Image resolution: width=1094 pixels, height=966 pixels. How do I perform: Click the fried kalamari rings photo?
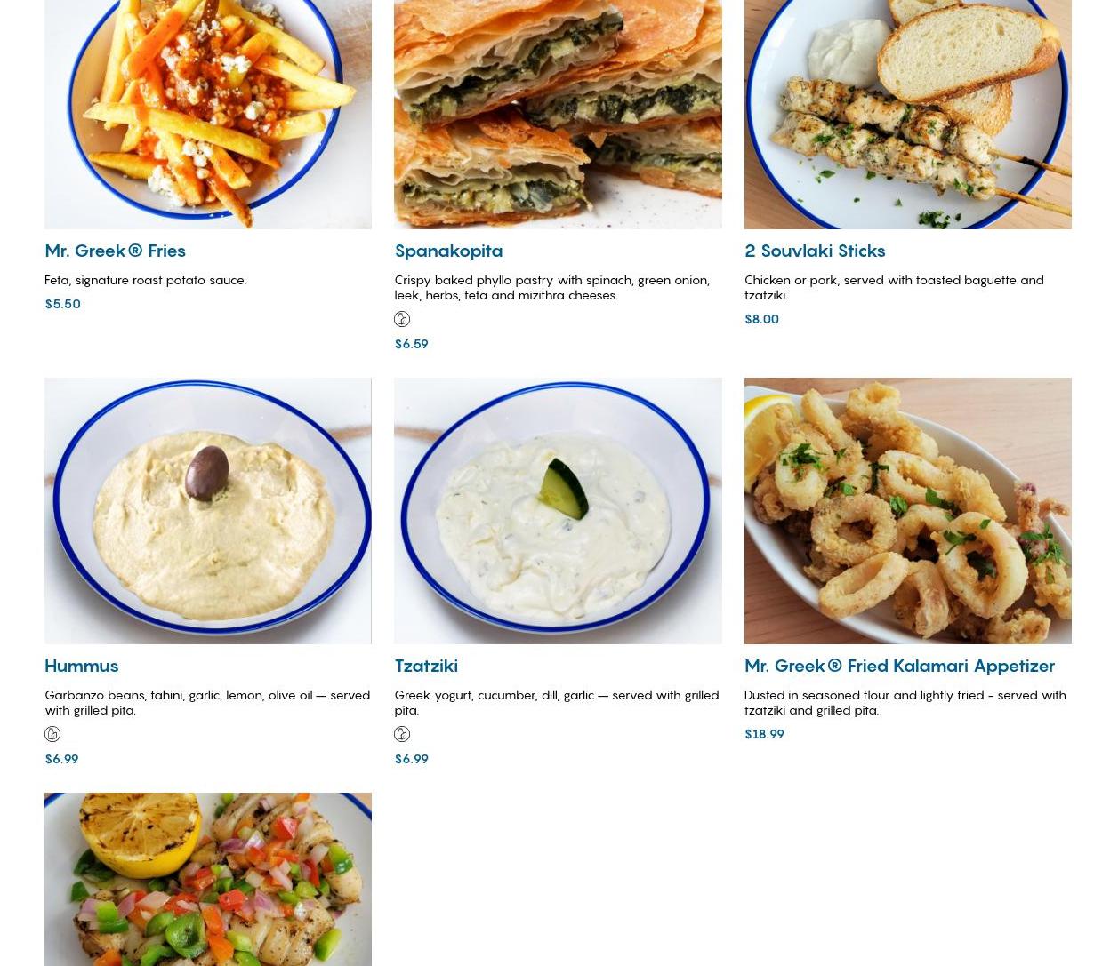point(908,511)
